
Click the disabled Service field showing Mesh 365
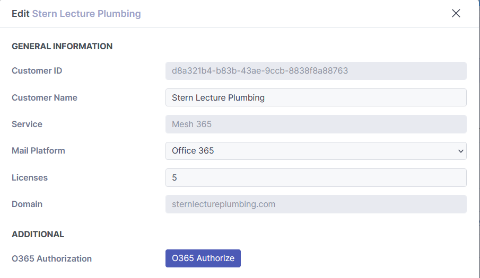pos(316,124)
